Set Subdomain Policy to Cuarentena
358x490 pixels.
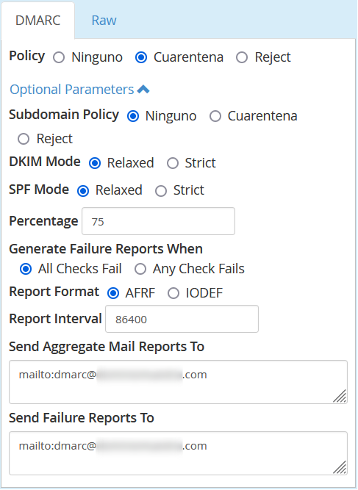pos(215,116)
